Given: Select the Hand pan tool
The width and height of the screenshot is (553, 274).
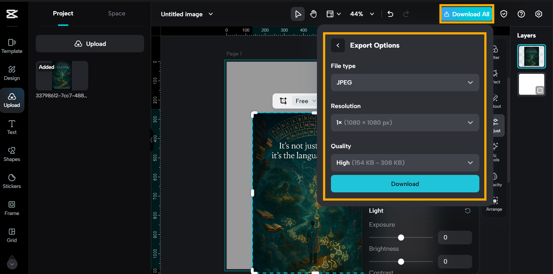Looking at the screenshot, I should [x=313, y=14].
